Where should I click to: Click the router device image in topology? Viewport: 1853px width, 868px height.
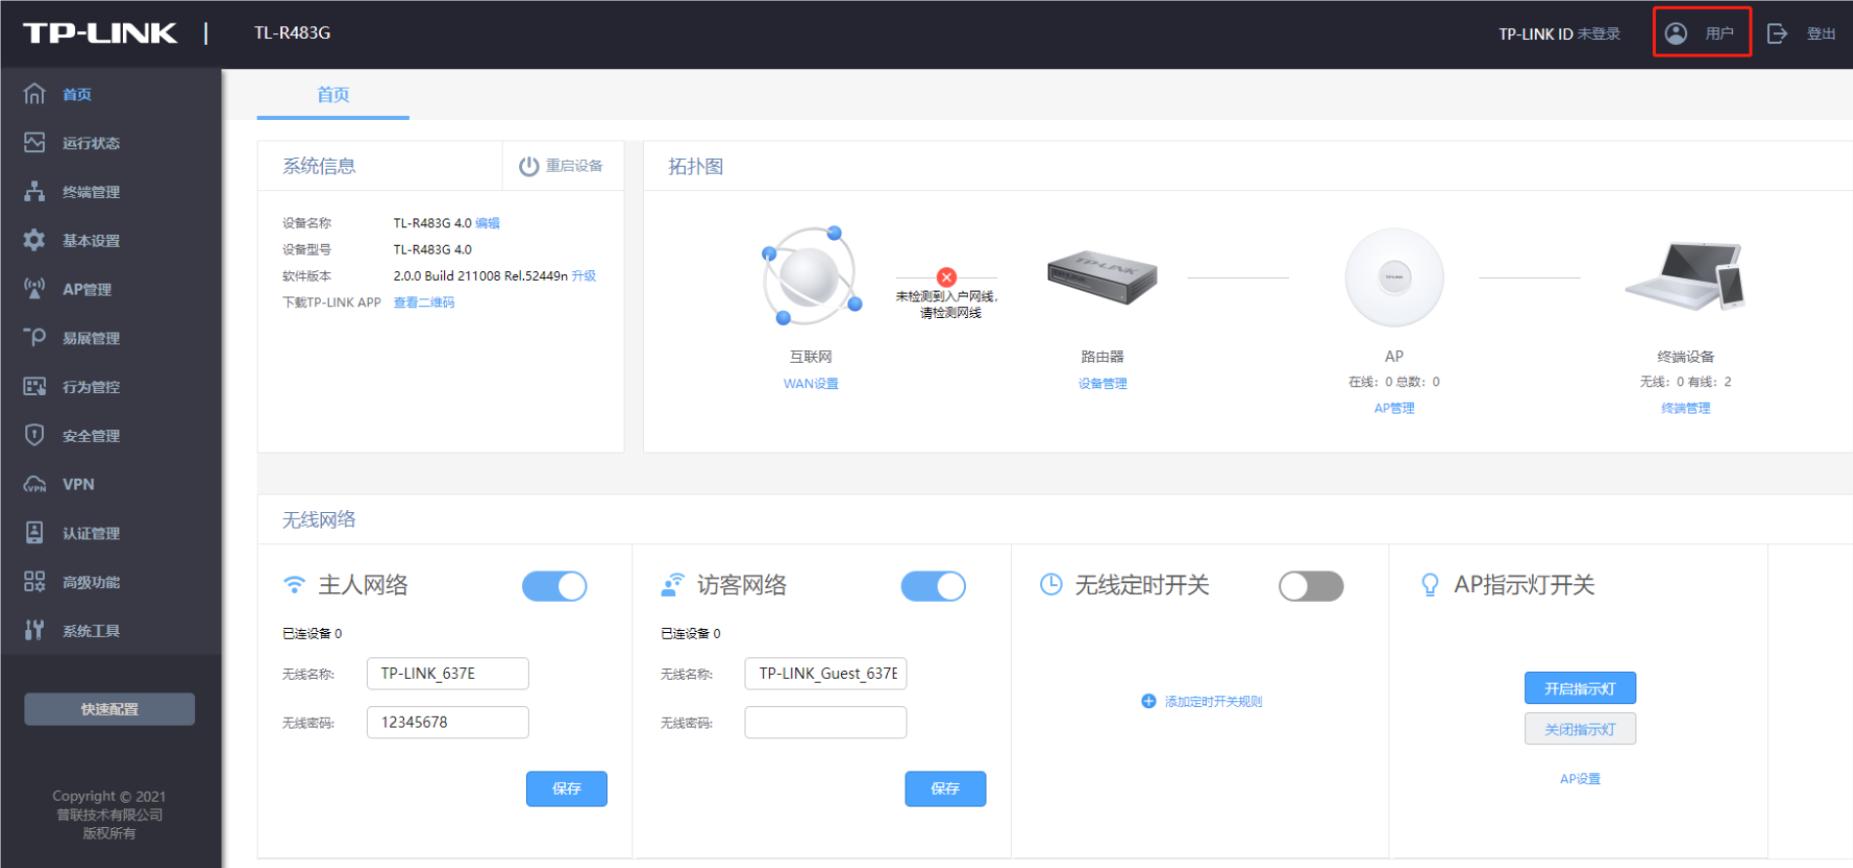1102,277
